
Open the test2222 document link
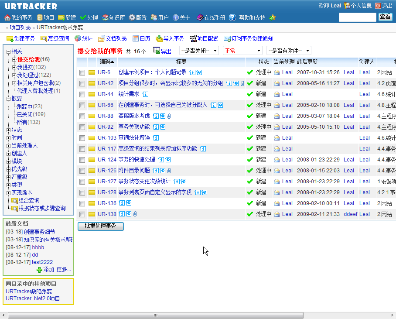42,262
